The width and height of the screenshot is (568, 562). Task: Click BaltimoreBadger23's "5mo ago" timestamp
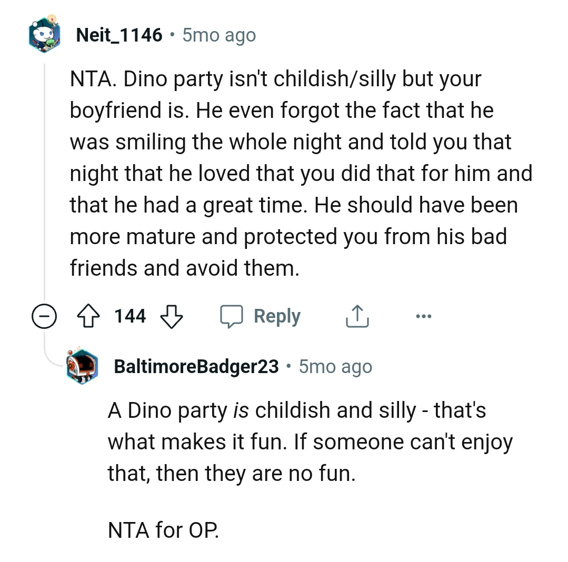335,367
